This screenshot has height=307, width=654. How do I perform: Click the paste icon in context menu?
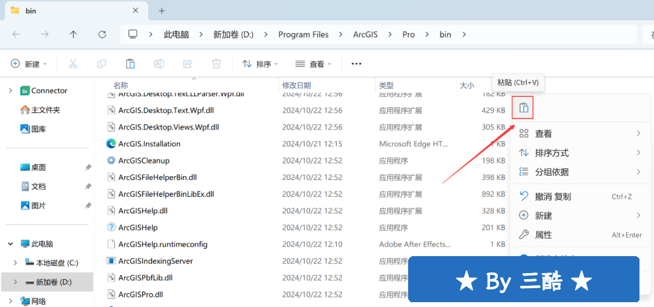[524, 108]
